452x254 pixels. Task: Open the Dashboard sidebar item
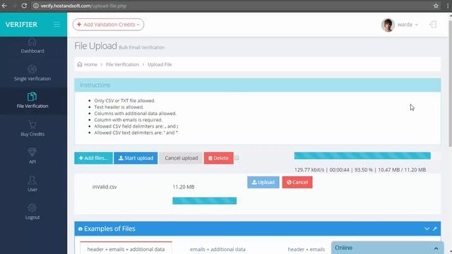point(32,46)
